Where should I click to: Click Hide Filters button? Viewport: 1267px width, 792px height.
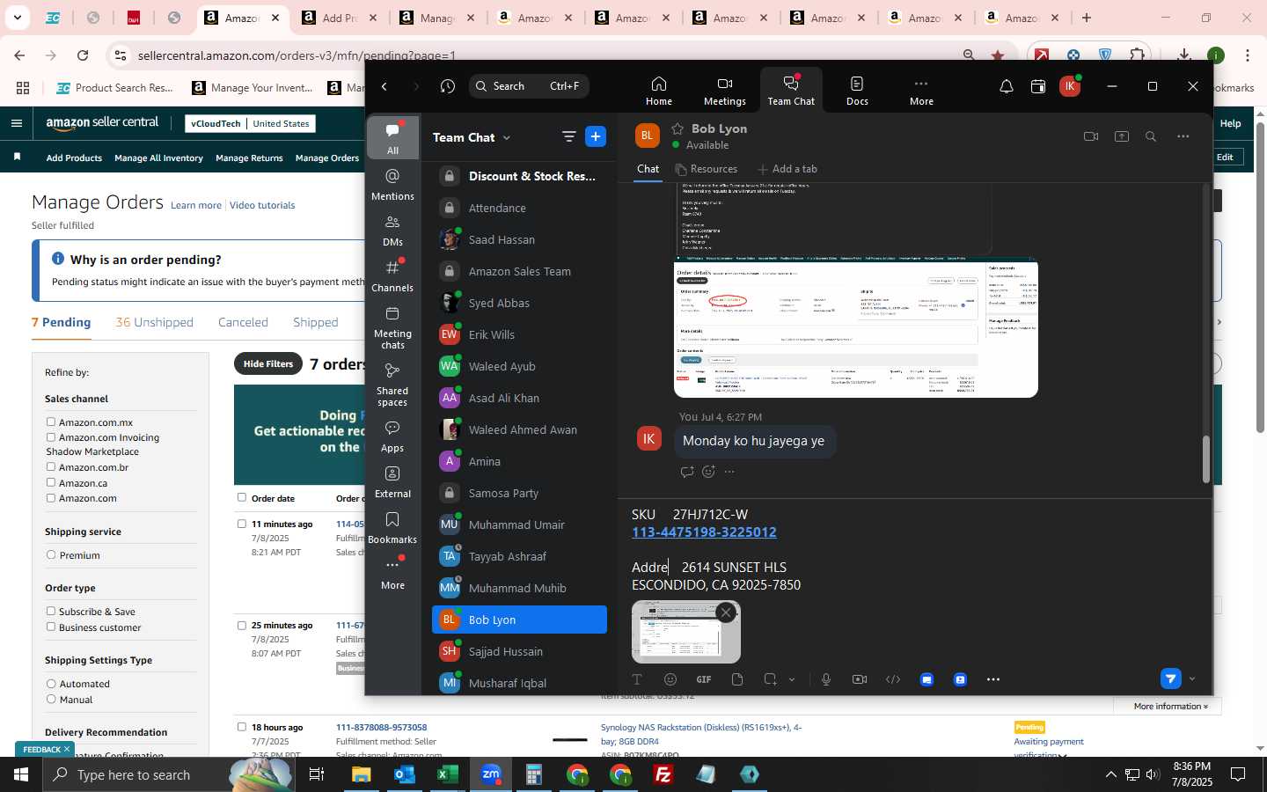tap(268, 363)
